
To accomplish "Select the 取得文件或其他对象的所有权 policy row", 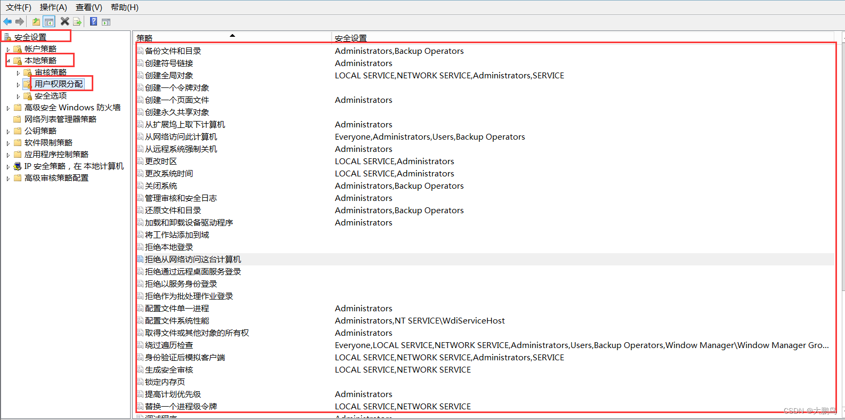I will [485, 333].
